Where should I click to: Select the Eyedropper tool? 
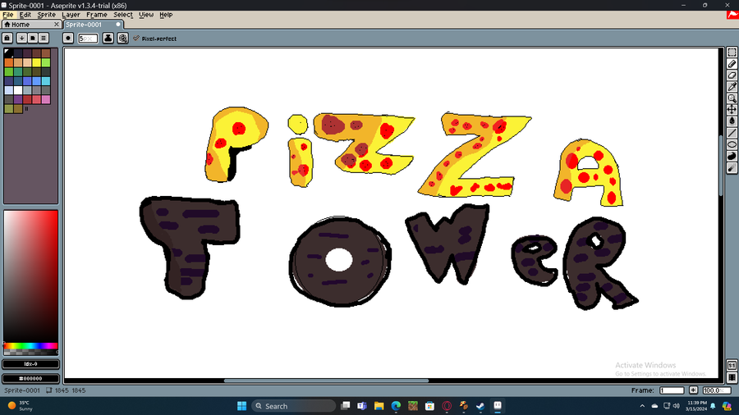(732, 87)
